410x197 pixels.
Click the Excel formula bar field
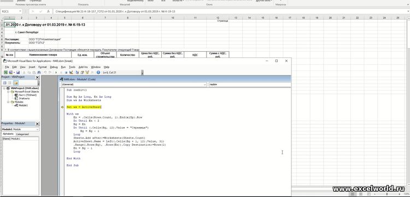coord(230,11)
